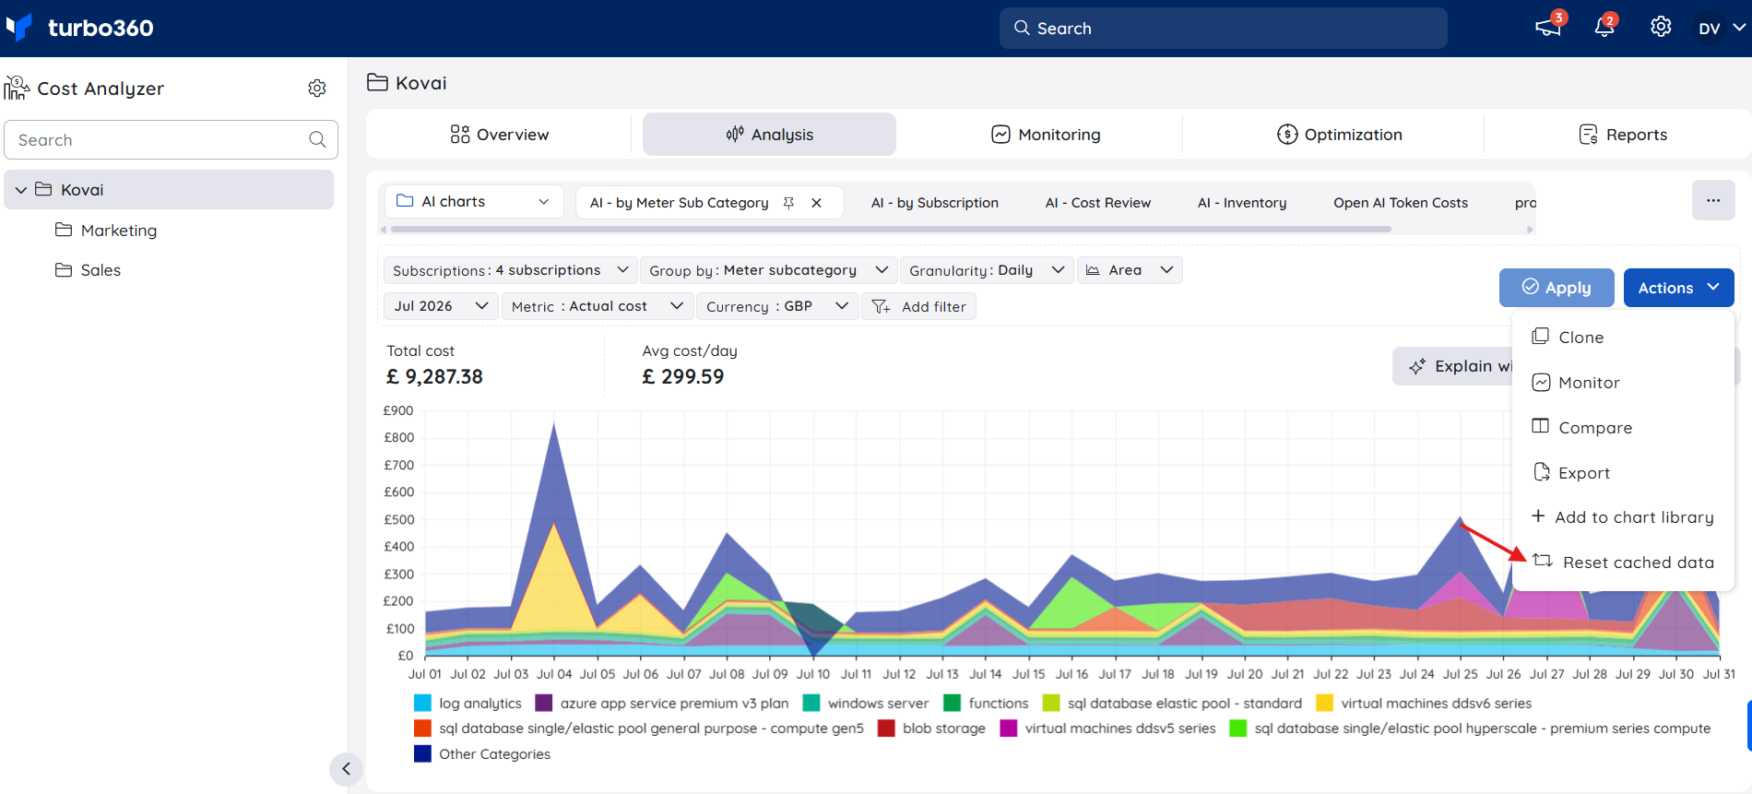
Task: Toggle virtual machines ddsv5 series legend
Action: [1107, 729]
